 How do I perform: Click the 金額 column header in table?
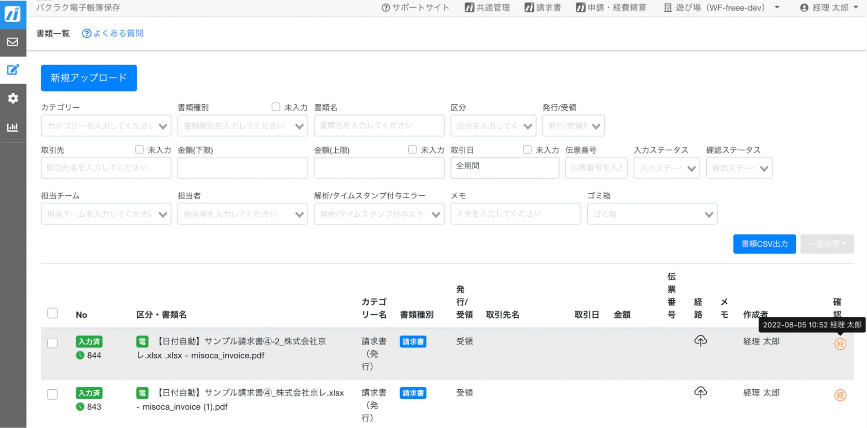click(x=622, y=315)
